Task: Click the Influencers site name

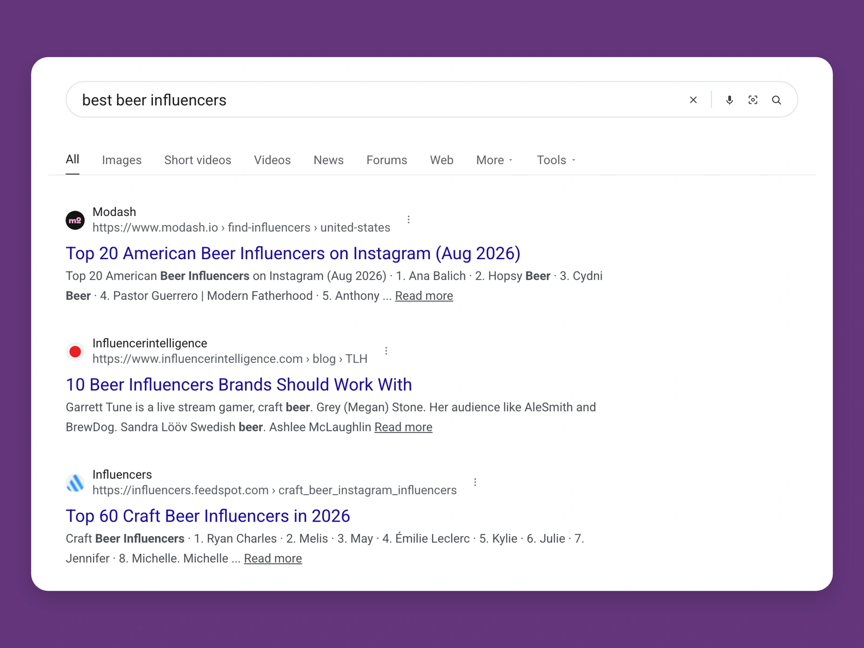Action: (x=122, y=474)
